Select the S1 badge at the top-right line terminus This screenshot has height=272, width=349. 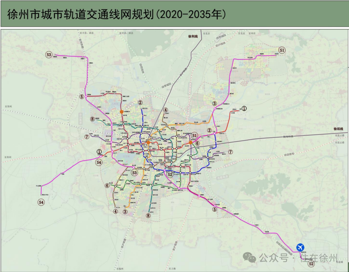click(282, 49)
